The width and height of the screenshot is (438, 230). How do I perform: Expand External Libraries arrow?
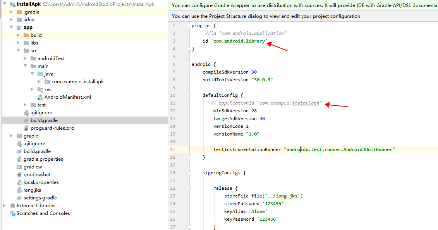tap(4, 206)
